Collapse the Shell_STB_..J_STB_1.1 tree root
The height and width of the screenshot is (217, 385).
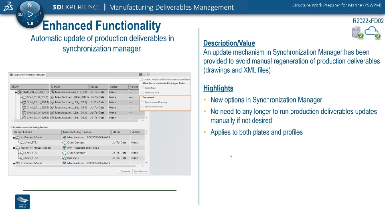pyautogui.click(x=16, y=92)
